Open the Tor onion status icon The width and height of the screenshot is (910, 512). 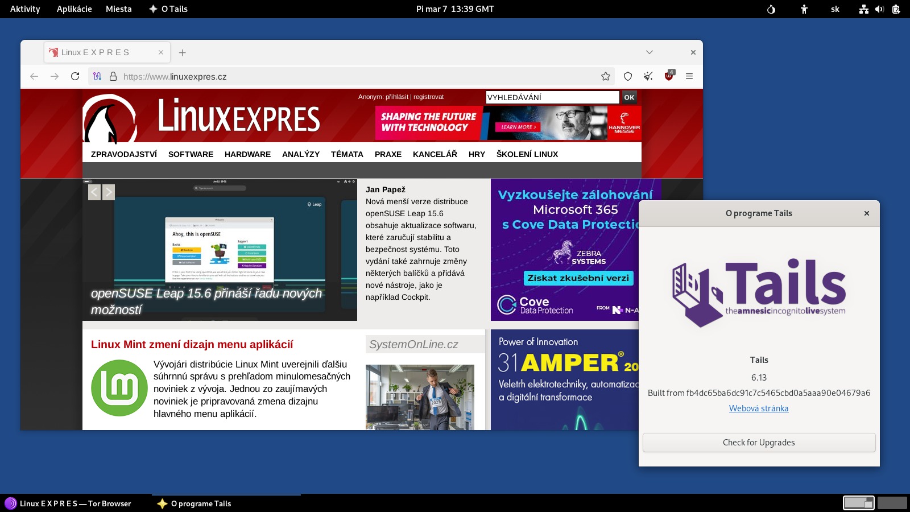point(771,9)
